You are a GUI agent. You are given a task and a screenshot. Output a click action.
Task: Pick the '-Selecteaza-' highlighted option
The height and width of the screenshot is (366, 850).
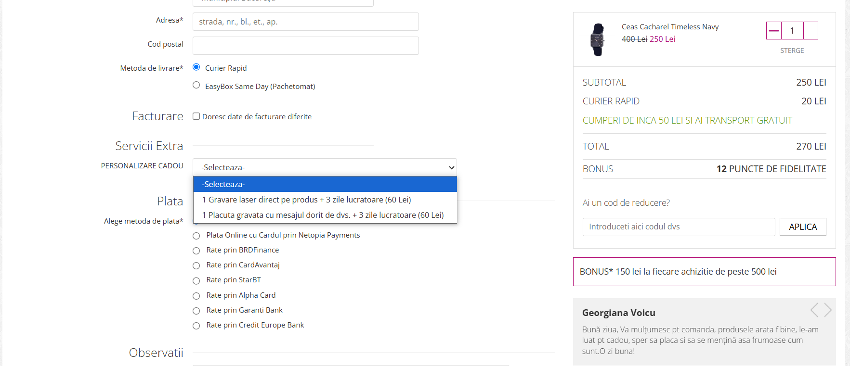(x=325, y=184)
